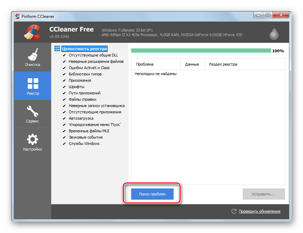Click the registry grid icon beside Целостность реестра
Screen dimensions: 303x233
[x=57, y=48]
